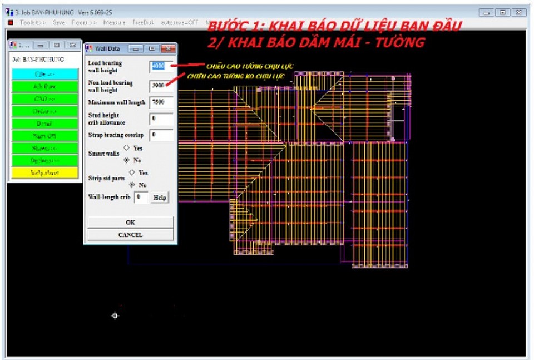Expand the Toolkit>> menu
This screenshot has width=534, height=360.
point(33,23)
